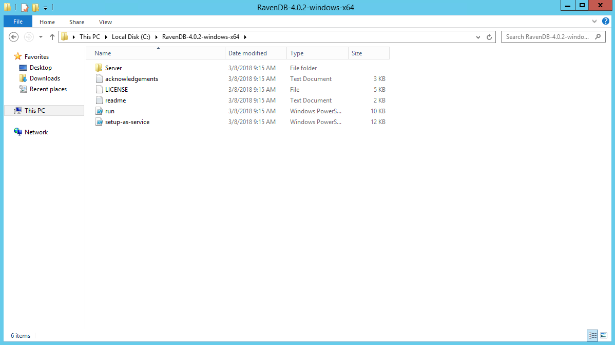Viewport: 615px width, 345px height.
Task: Click the New folder quick access icon
Action: 36,8
